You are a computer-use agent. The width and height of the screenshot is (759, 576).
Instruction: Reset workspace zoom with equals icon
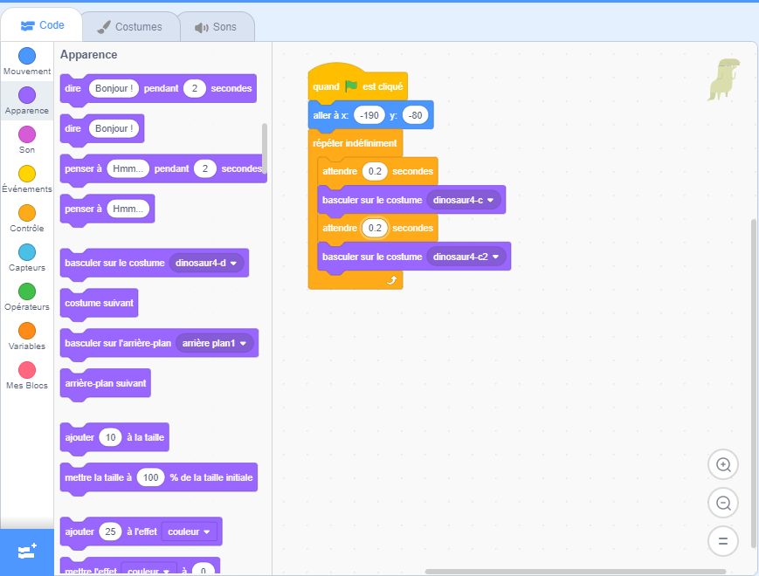pos(722,541)
